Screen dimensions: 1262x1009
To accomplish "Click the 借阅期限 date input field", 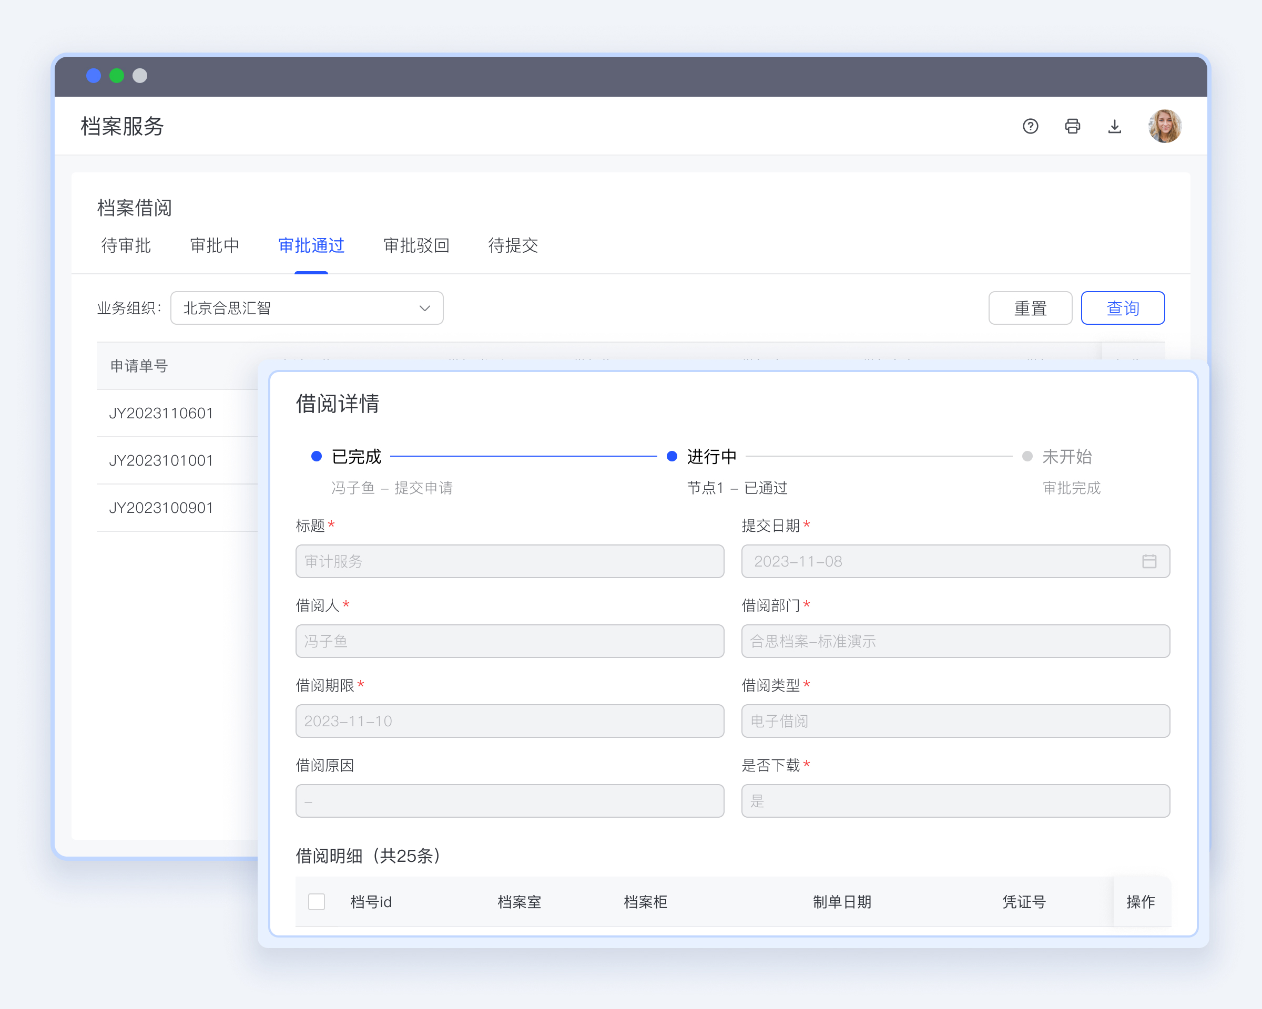I will [x=509, y=721].
